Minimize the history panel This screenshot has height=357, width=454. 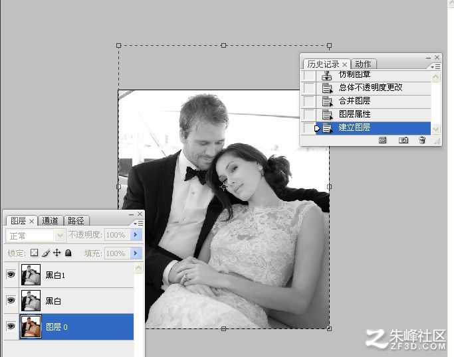pyautogui.click(x=428, y=58)
